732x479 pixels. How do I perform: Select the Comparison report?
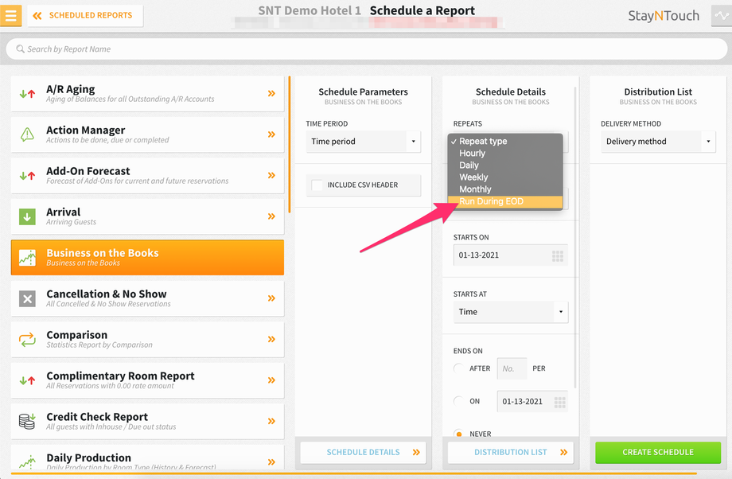147,340
